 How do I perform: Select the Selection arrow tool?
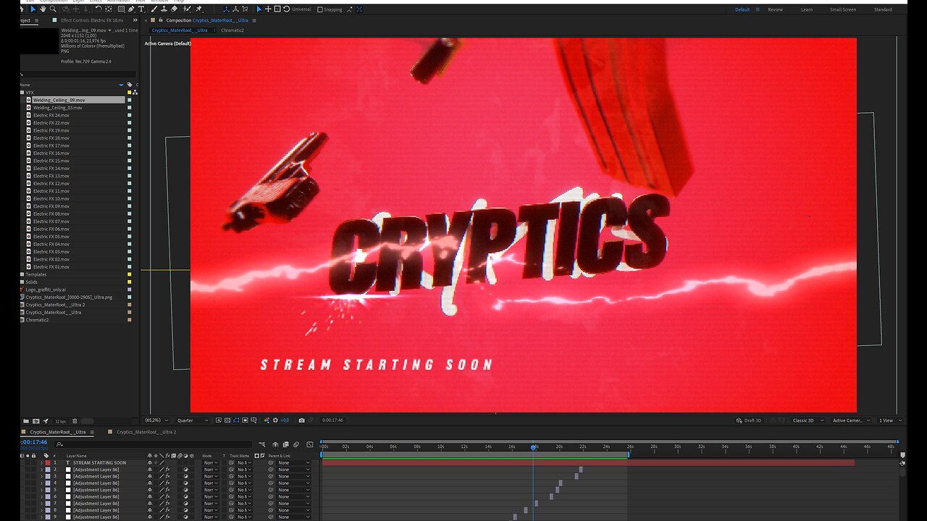[x=33, y=9]
